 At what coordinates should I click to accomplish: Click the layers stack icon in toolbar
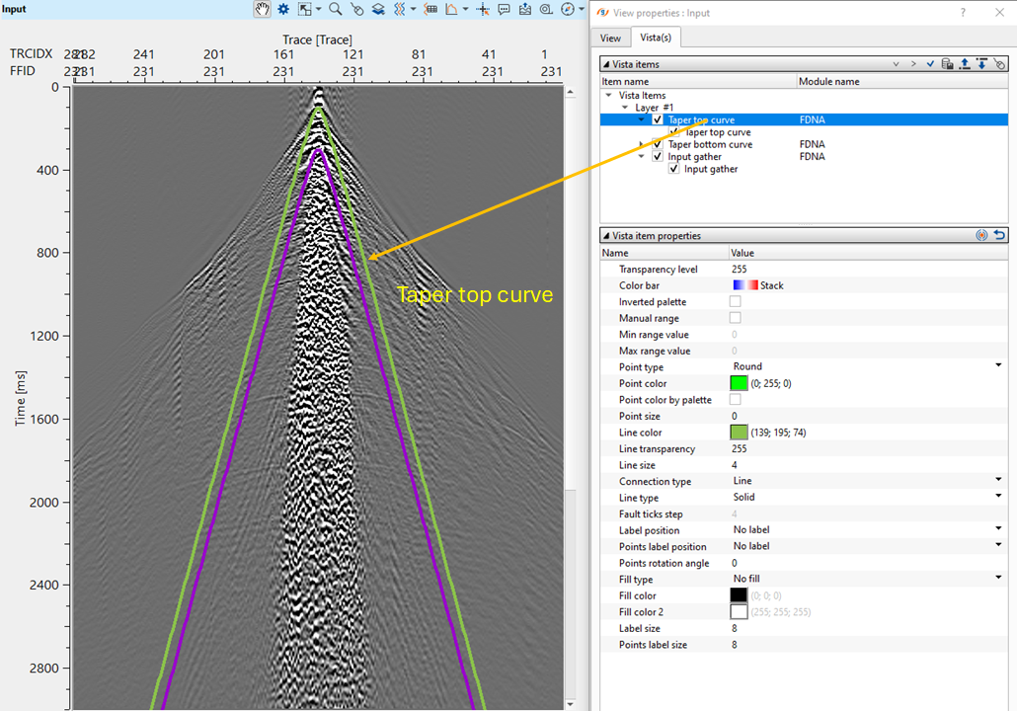(x=378, y=9)
